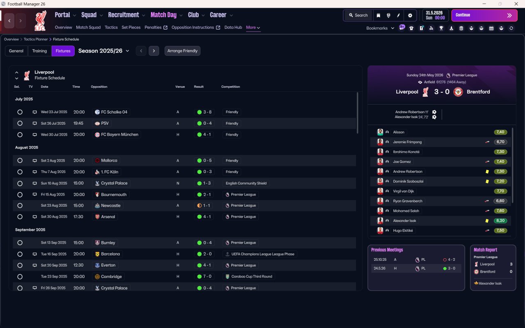Switch to the Training tab
525x328 pixels.
tap(39, 51)
